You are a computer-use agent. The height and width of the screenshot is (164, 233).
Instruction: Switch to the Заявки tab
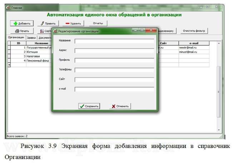31,38
